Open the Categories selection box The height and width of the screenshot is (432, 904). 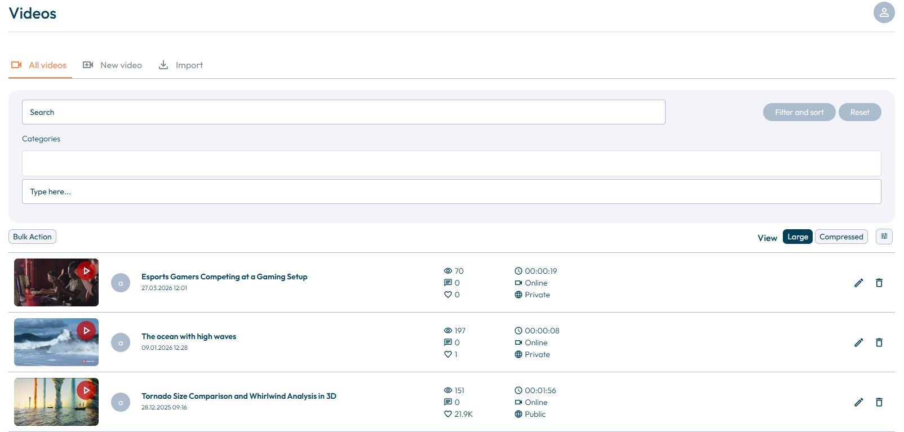click(x=451, y=163)
